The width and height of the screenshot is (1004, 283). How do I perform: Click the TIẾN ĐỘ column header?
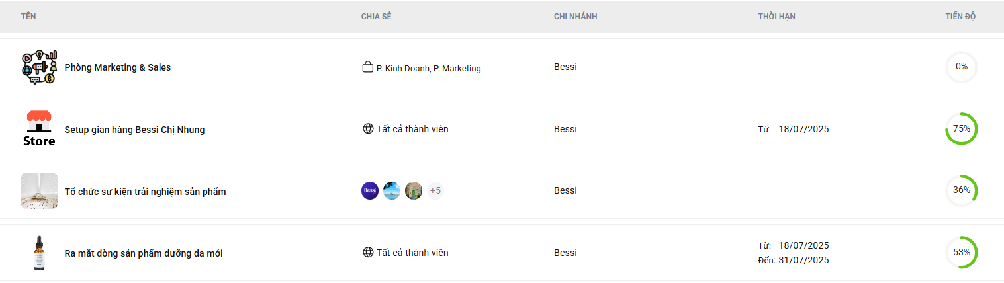pyautogui.click(x=960, y=17)
